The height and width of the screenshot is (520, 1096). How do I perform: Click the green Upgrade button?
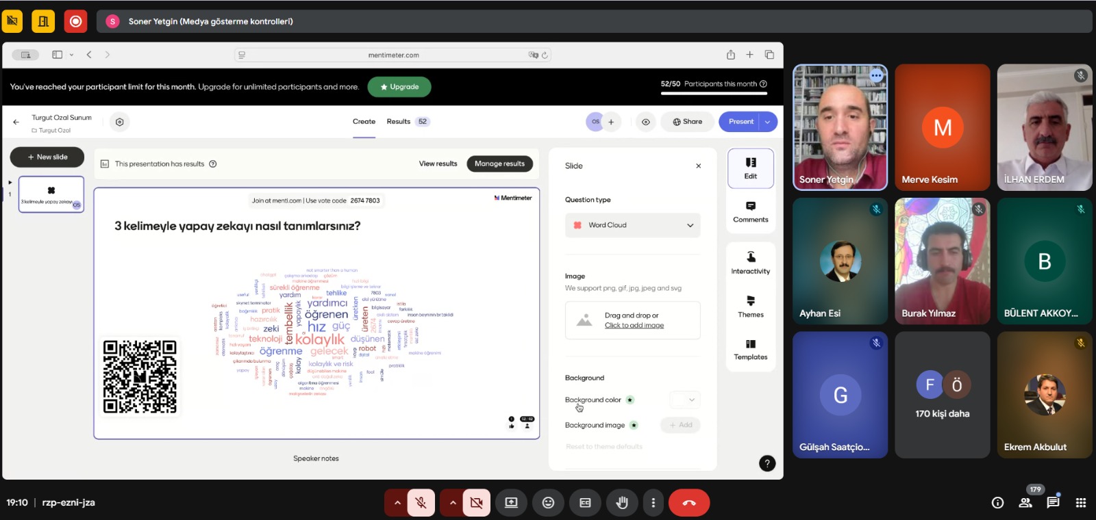tap(399, 87)
